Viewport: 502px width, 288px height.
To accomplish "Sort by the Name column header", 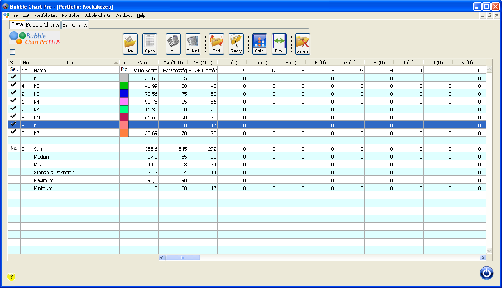I will pos(76,62).
